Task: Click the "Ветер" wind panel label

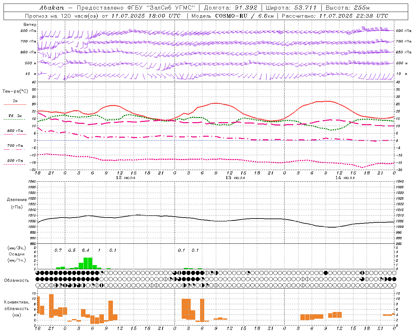Action: tap(30, 25)
